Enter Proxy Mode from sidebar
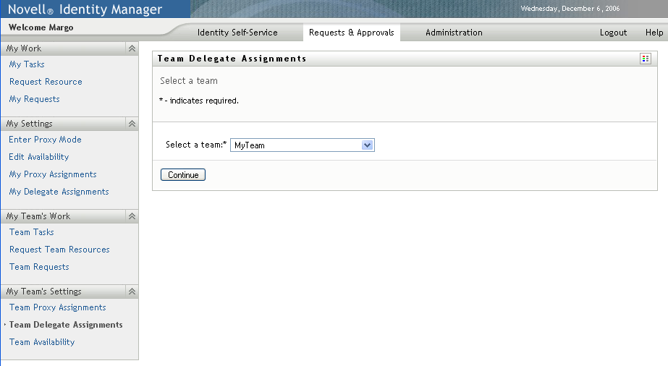Screen dimensions: 668x366 (45, 140)
